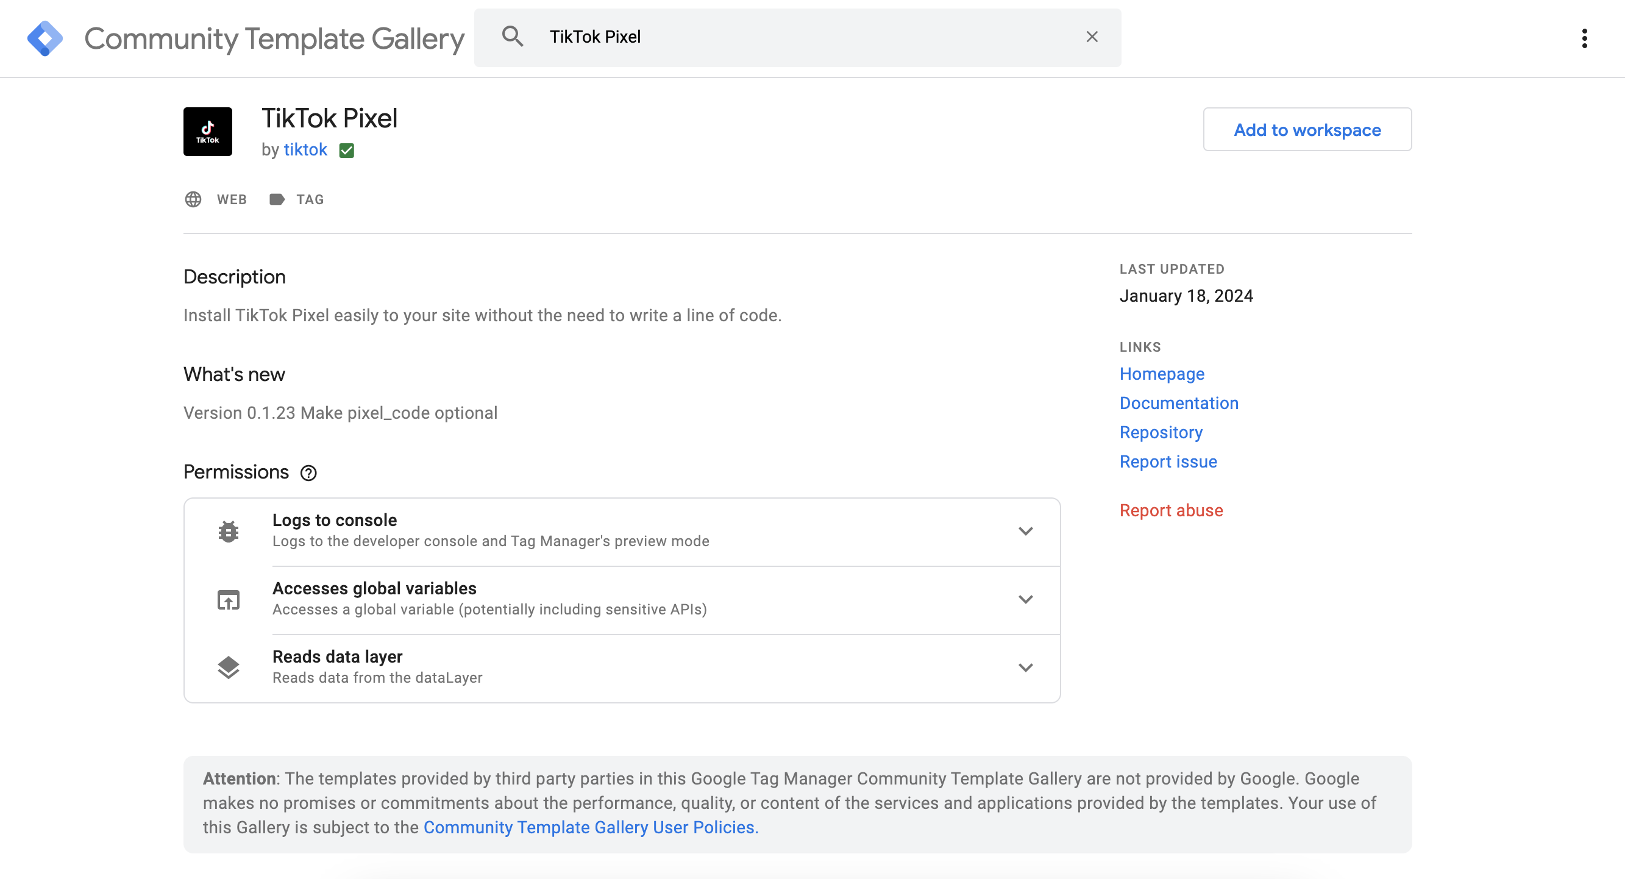Image resolution: width=1625 pixels, height=879 pixels.
Task: Open the three-dot overflow menu
Action: click(1584, 38)
